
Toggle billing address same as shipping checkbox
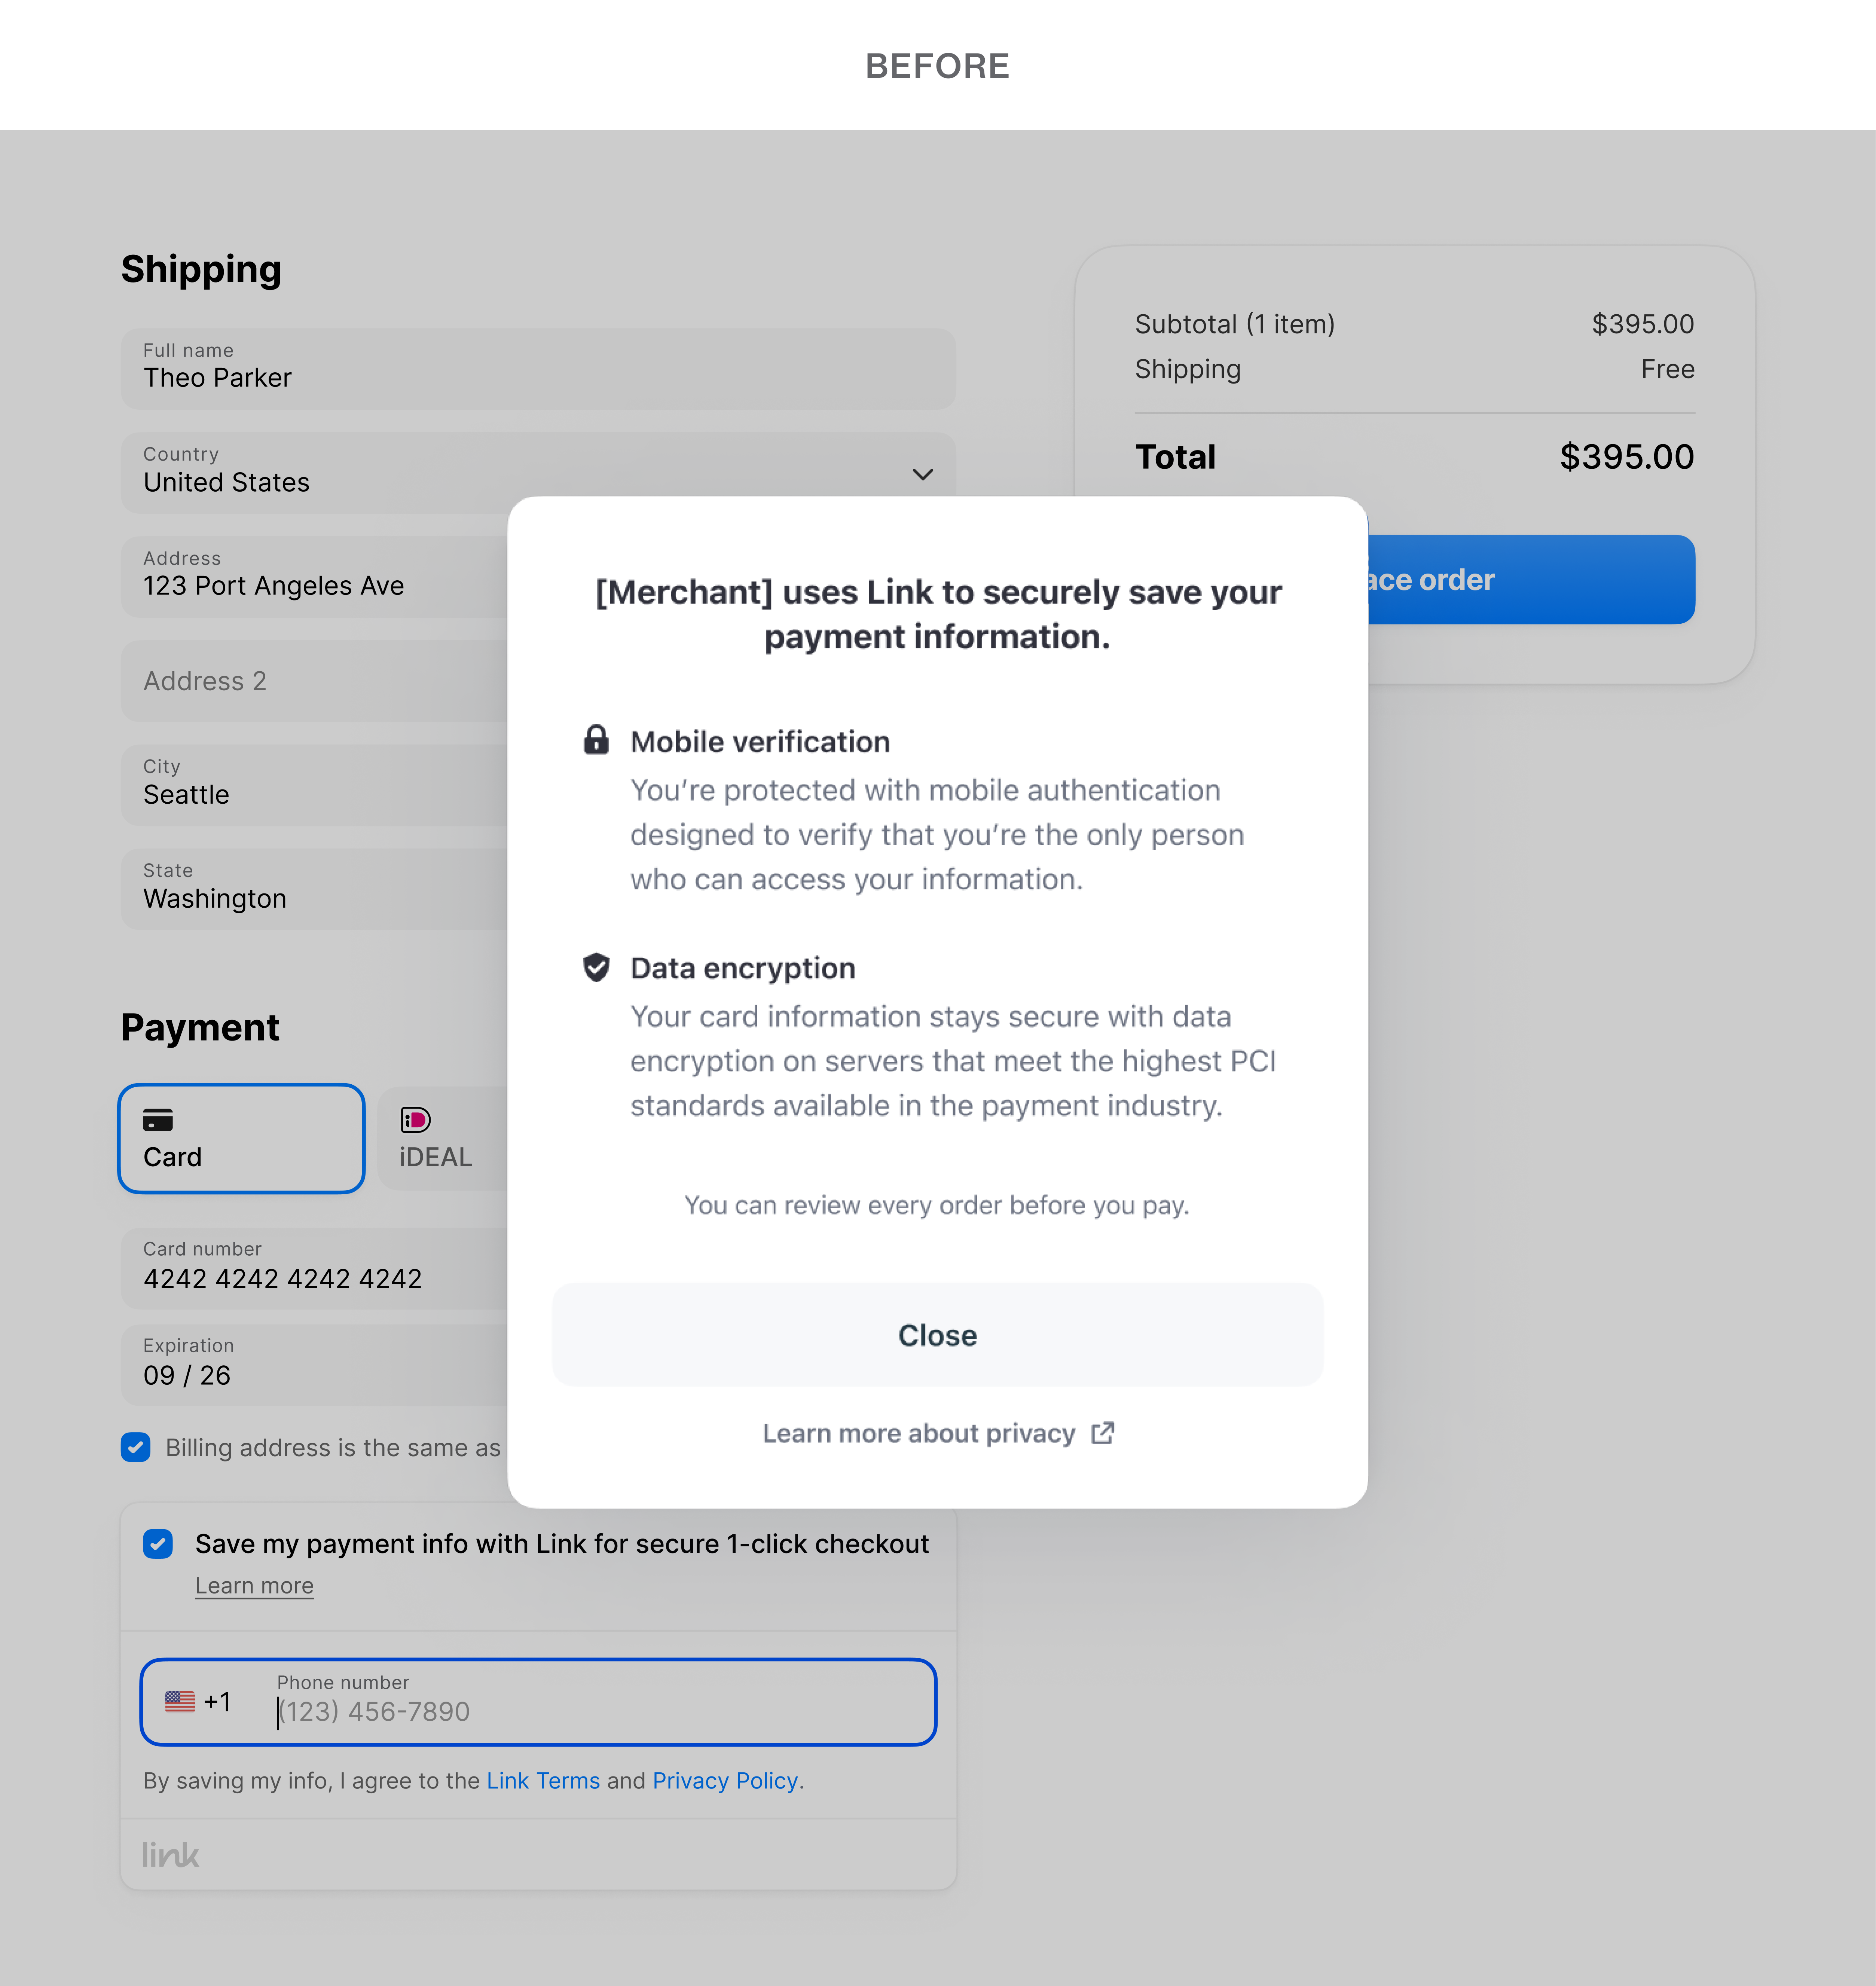(x=136, y=1447)
